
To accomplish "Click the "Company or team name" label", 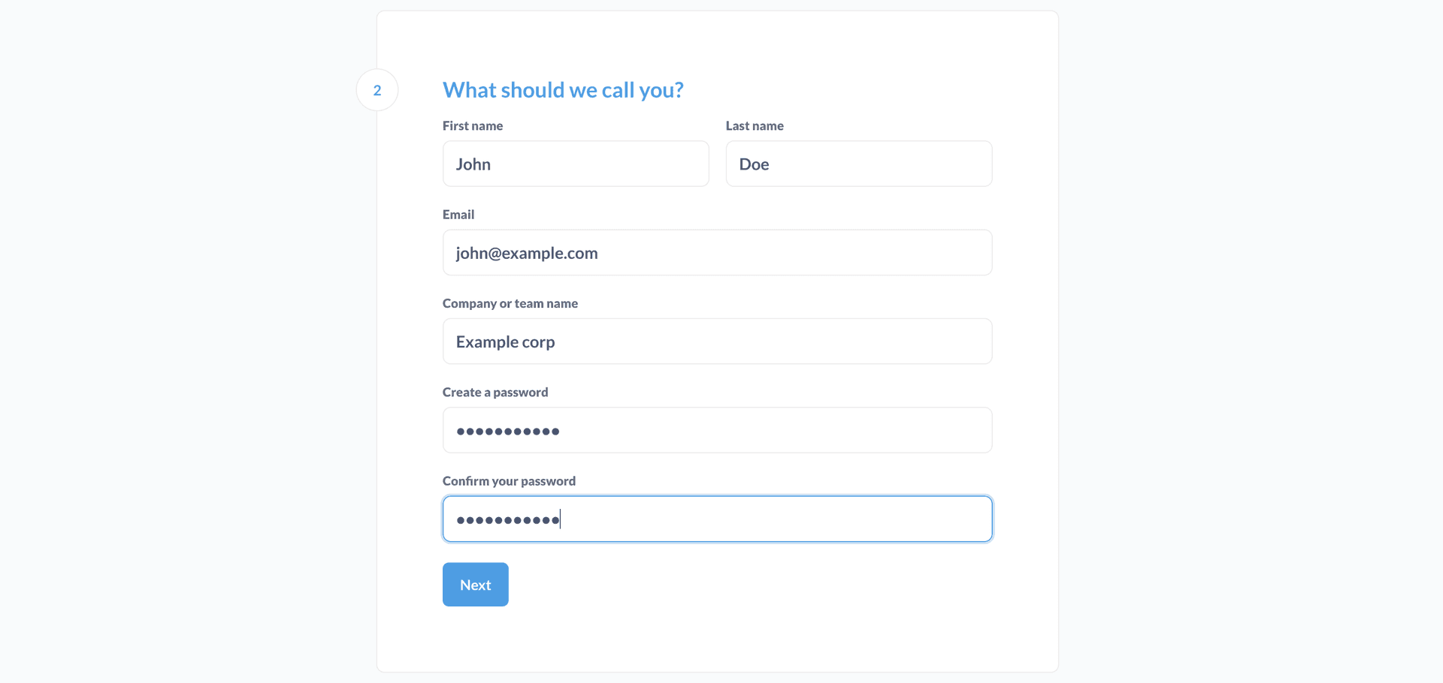I will point(510,303).
